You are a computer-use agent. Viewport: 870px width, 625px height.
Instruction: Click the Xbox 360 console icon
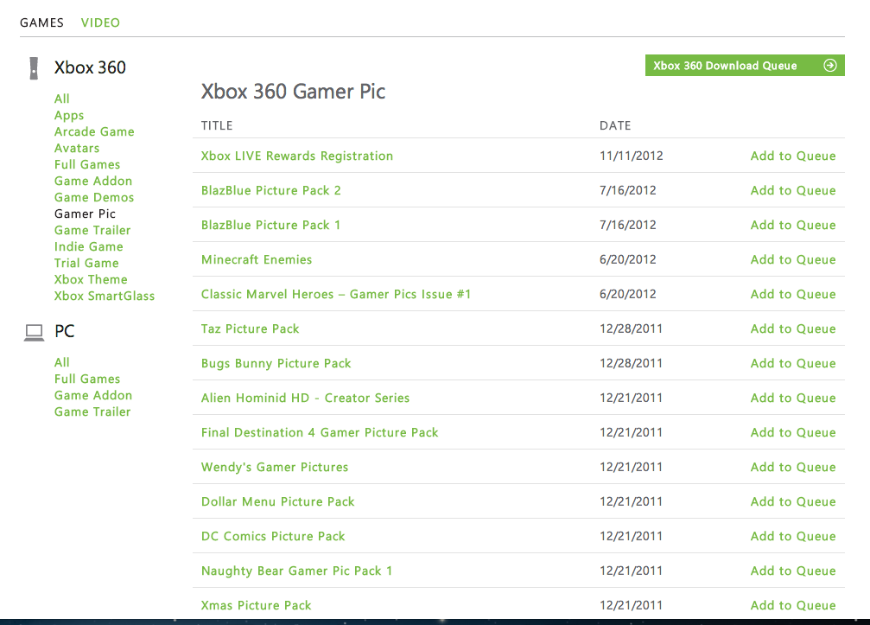[34, 68]
